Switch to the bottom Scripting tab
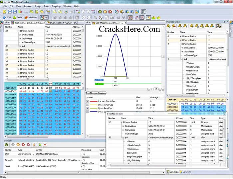This screenshot has width=233, height=179. (x=185, y=172)
